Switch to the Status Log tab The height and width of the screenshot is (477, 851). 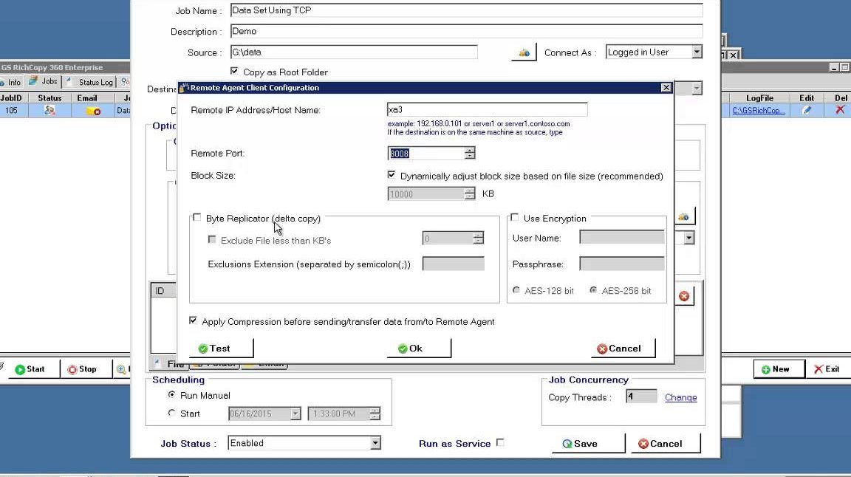click(x=91, y=82)
